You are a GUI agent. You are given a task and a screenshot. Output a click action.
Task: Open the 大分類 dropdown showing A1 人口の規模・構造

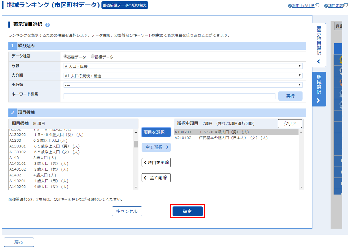tap(183, 75)
